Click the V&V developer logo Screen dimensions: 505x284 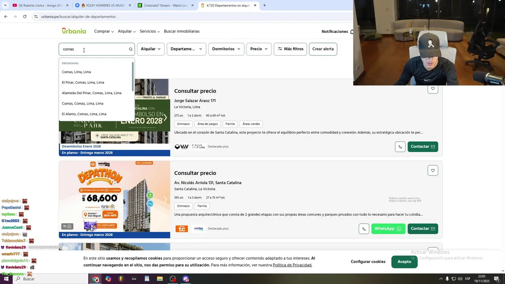coord(181,147)
